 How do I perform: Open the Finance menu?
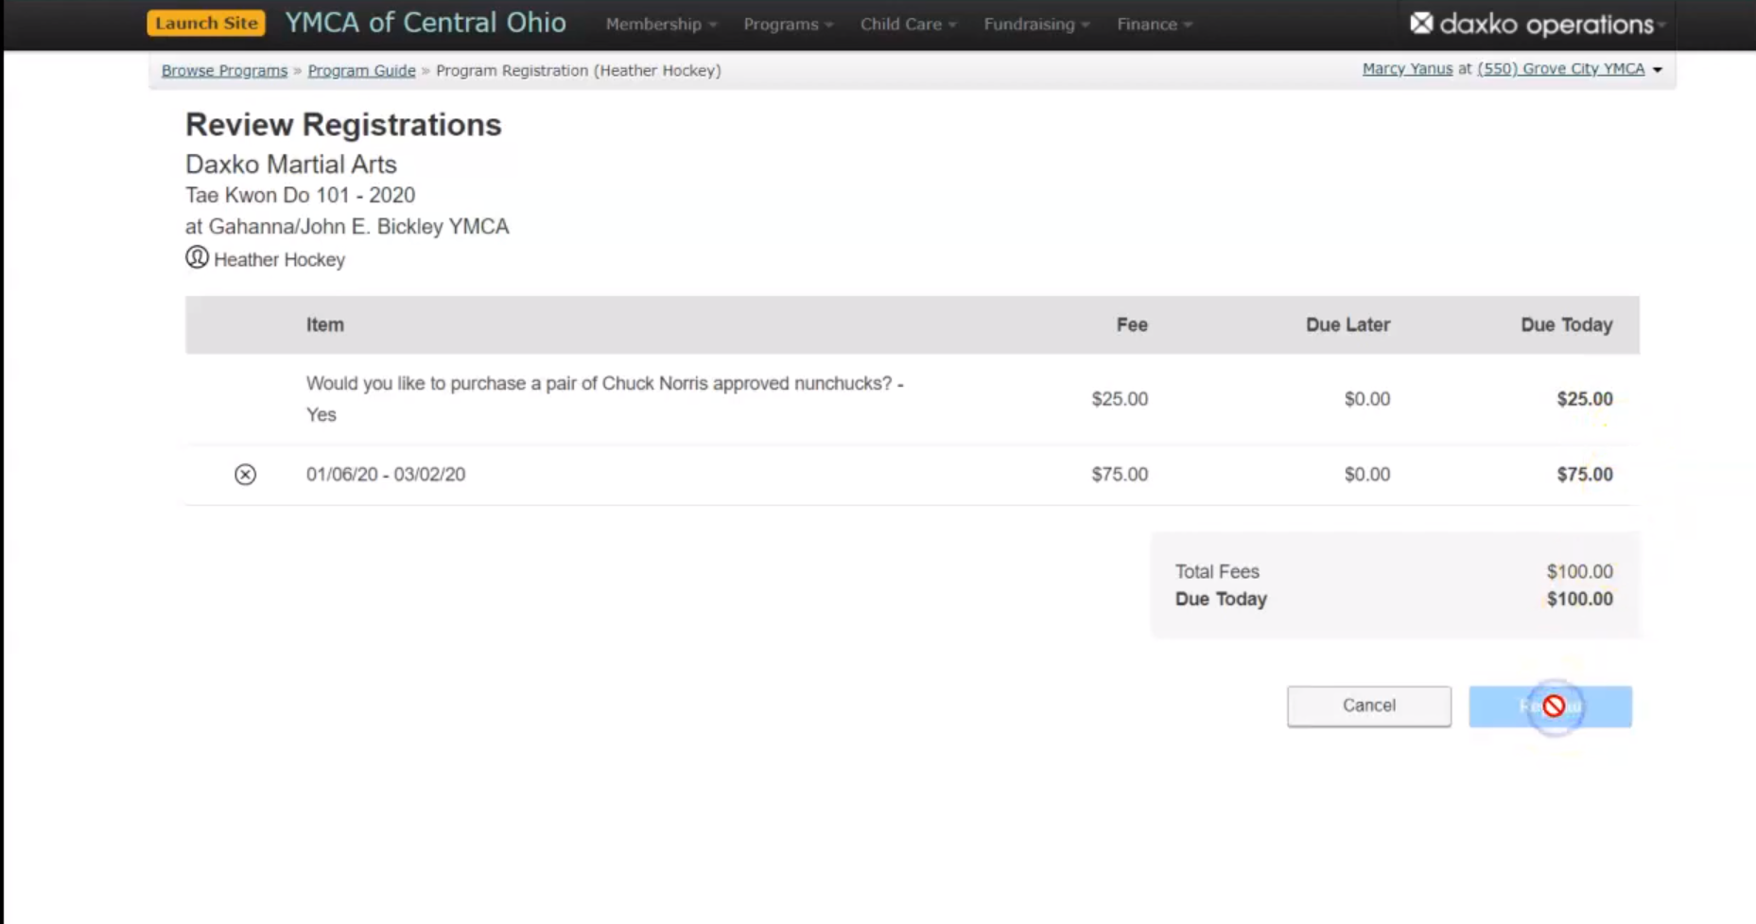pyautogui.click(x=1154, y=25)
